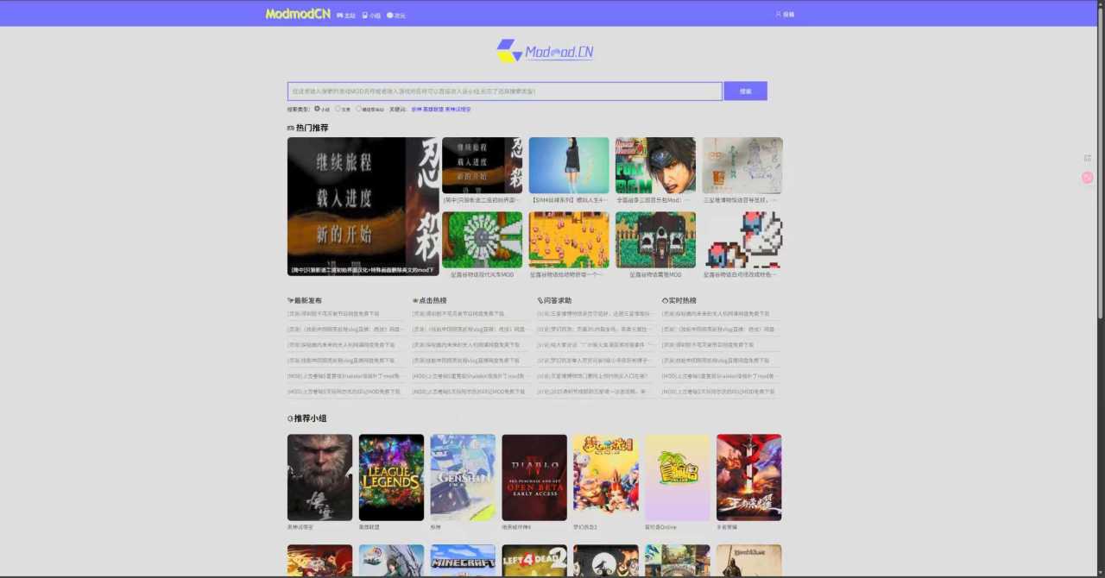Open the large featured ninja game banner
The image size is (1105, 578).
tap(363, 206)
